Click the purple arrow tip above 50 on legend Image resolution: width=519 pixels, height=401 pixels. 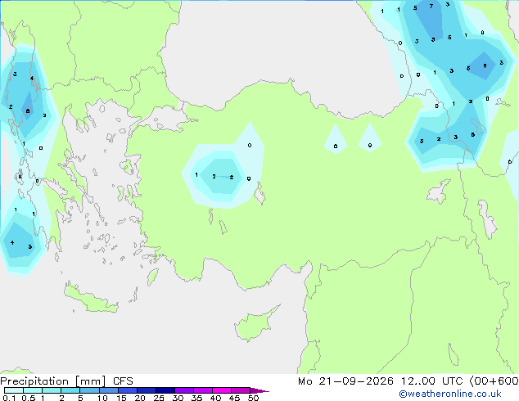(259, 390)
